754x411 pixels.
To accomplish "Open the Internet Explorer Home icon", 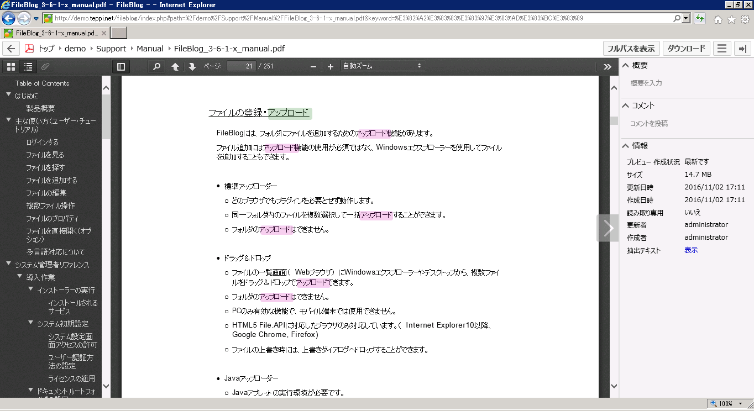I will (x=718, y=19).
